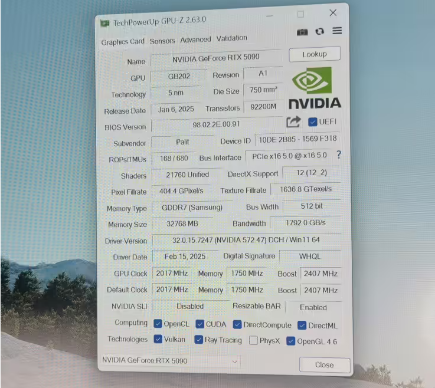Maximize the GPU-Z window

tap(300, 14)
